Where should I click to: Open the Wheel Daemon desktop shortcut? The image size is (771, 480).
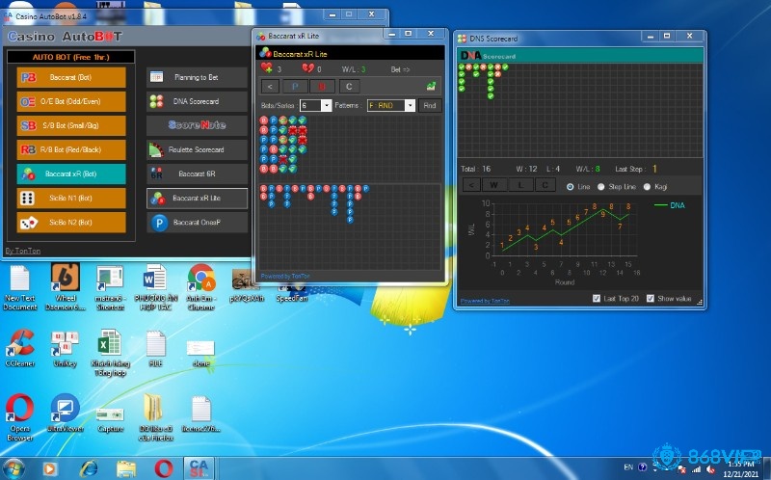[x=65, y=287]
